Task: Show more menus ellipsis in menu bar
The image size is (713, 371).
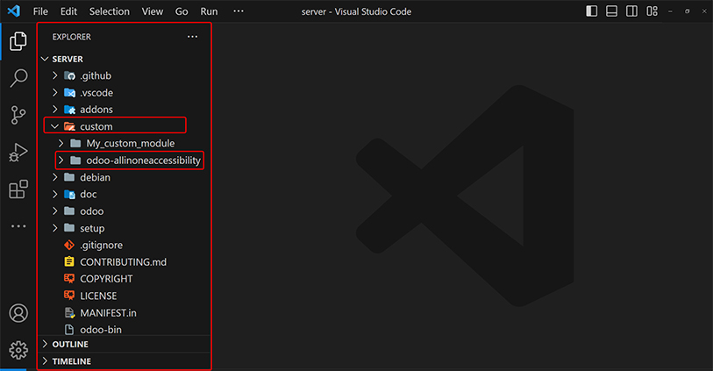Action: pos(239,11)
